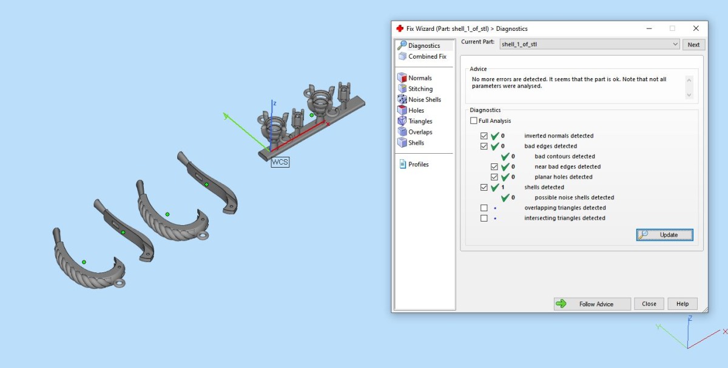
Task: Select the Stitching icon in sidebar
Action: pyautogui.click(x=402, y=88)
